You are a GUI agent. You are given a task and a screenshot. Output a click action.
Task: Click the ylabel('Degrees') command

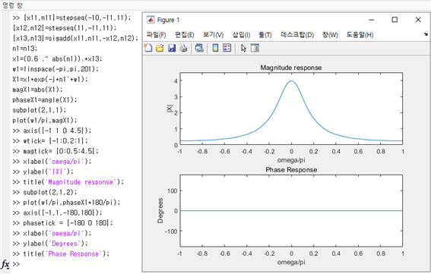point(50,244)
